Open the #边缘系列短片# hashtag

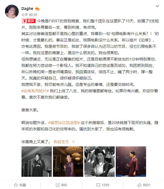tap(35, 91)
